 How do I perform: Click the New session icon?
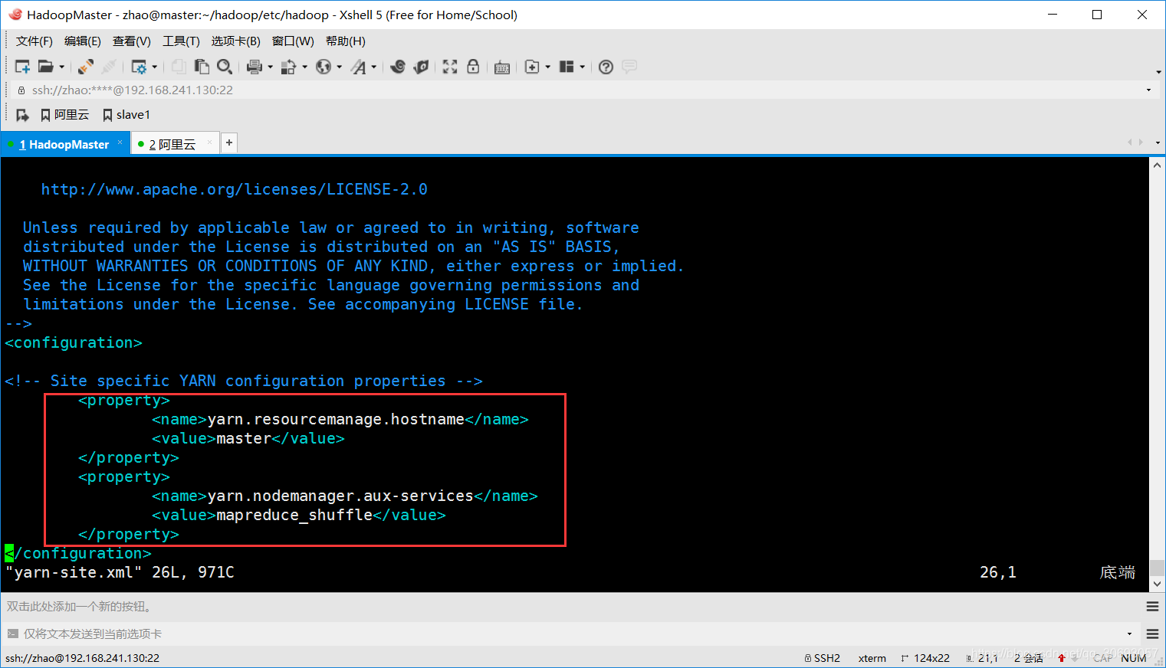(22, 67)
